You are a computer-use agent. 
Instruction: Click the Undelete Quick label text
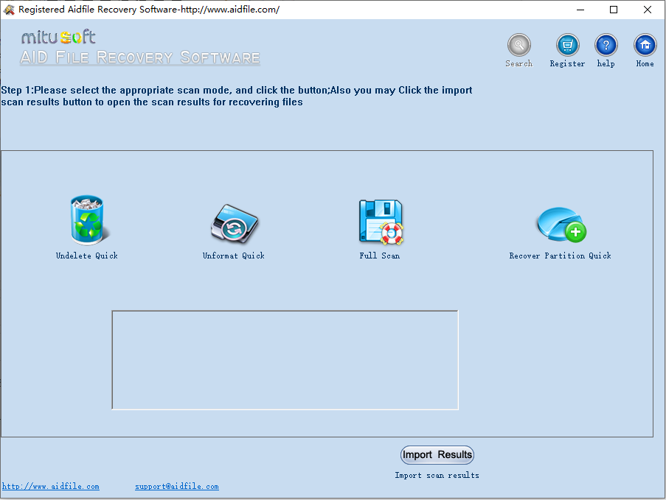tap(86, 256)
